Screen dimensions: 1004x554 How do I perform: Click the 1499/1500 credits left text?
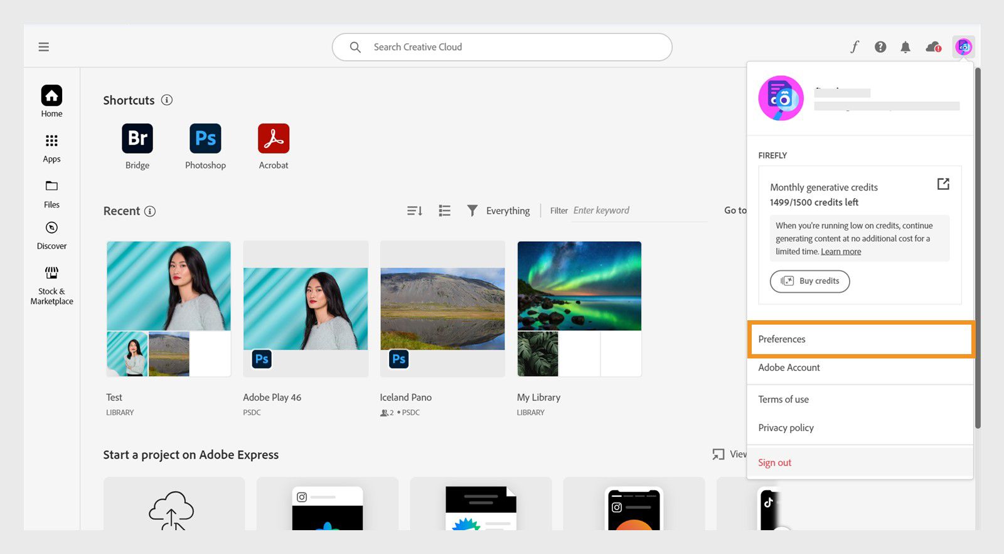tap(814, 202)
